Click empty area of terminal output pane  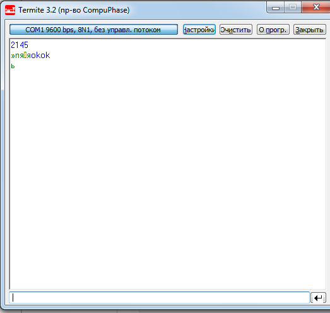pyautogui.click(x=168, y=168)
